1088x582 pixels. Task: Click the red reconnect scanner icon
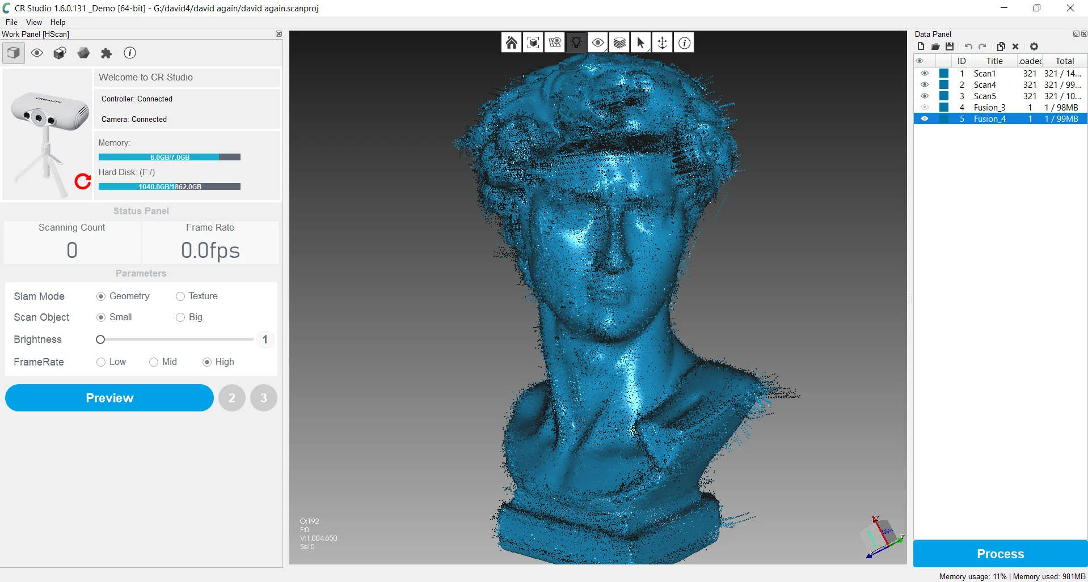(83, 181)
